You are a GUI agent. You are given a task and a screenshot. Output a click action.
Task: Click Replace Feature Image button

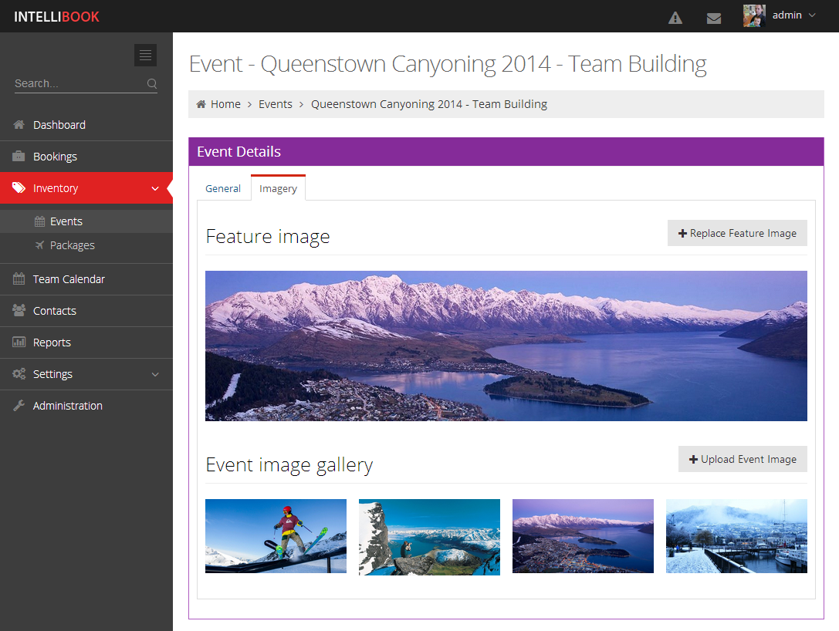pyautogui.click(x=737, y=233)
